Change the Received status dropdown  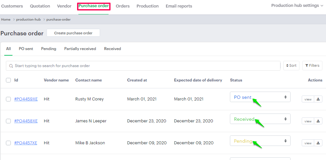(260, 119)
